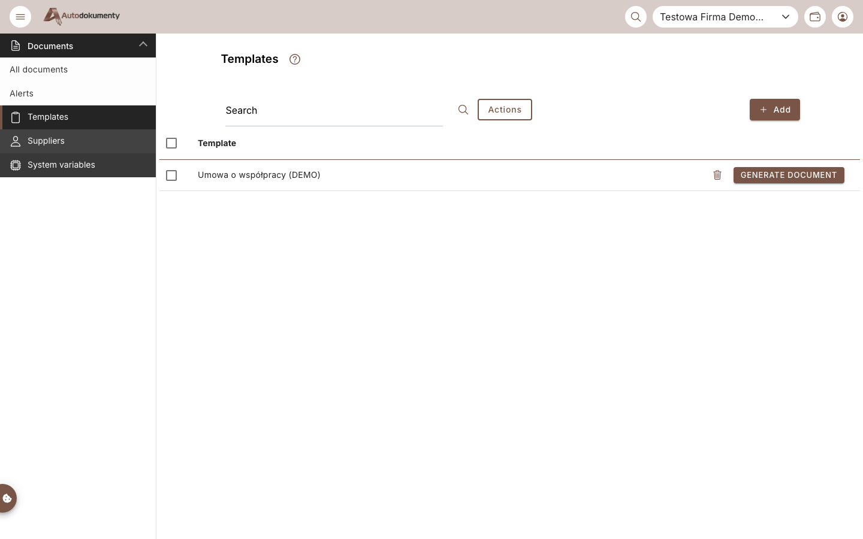This screenshot has width=863, height=539.
Task: Click the Autodokumenty logo
Action: point(82,16)
